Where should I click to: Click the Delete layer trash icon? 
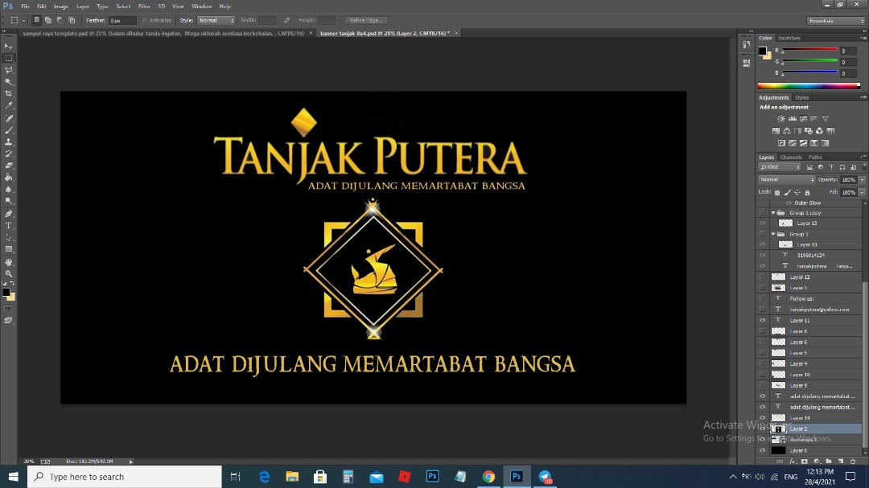(x=853, y=461)
